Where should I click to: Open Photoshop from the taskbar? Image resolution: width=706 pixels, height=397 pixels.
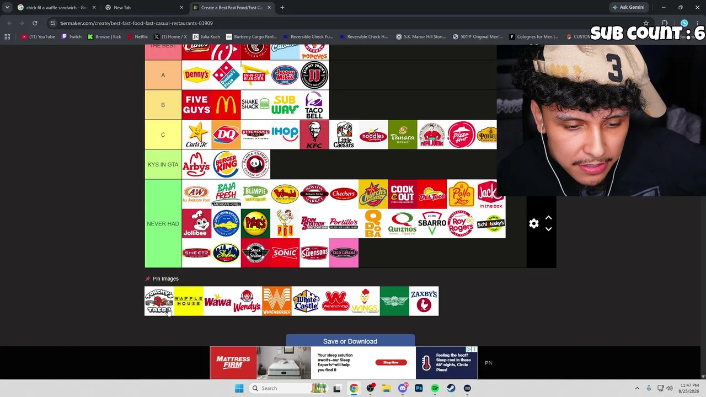pyautogui.click(x=419, y=388)
